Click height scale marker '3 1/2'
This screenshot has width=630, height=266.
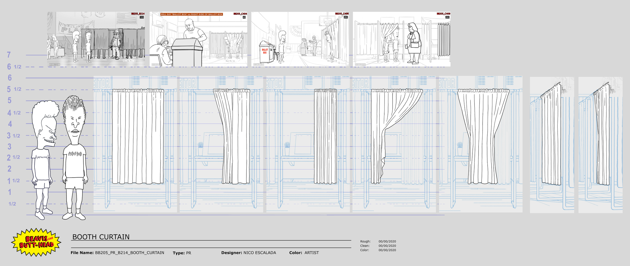tap(14, 136)
